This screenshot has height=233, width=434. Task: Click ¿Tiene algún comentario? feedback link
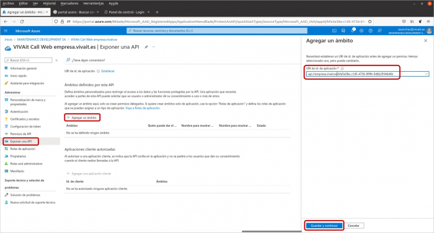pyautogui.click(x=86, y=60)
